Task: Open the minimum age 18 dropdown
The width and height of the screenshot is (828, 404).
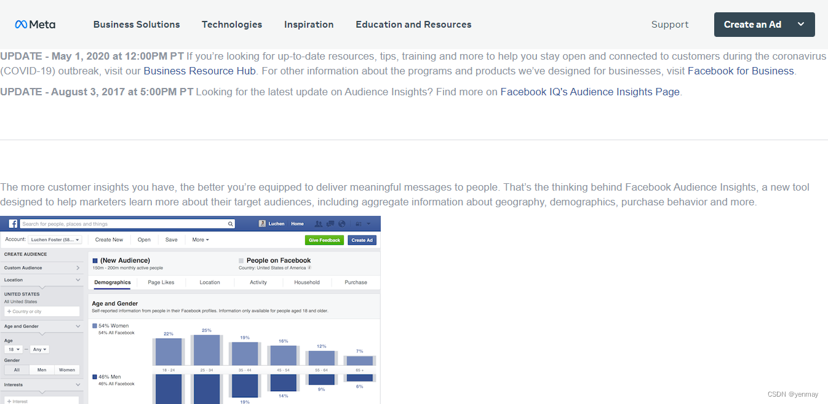Action: click(14, 349)
